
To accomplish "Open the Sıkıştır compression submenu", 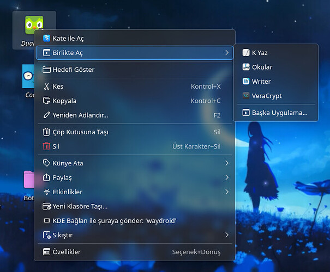I will [x=226, y=235].
